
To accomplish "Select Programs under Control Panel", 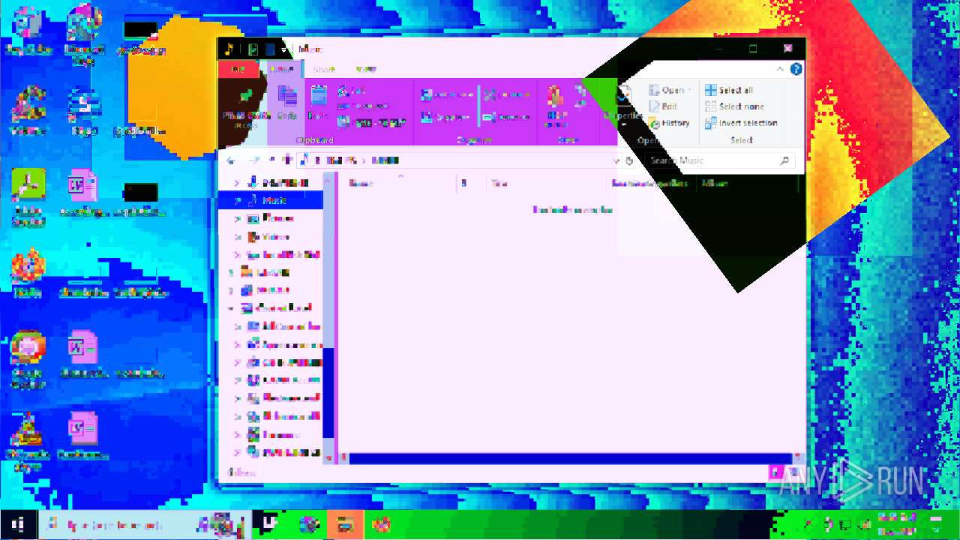I will [282, 435].
